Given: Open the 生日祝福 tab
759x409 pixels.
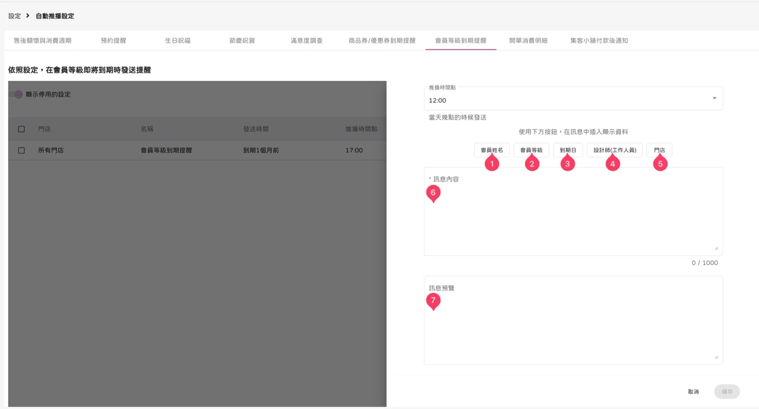Looking at the screenshot, I should [x=178, y=40].
